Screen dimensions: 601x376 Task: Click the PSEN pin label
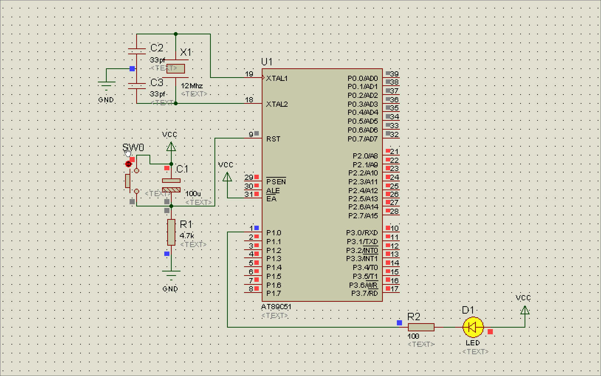tap(276, 182)
